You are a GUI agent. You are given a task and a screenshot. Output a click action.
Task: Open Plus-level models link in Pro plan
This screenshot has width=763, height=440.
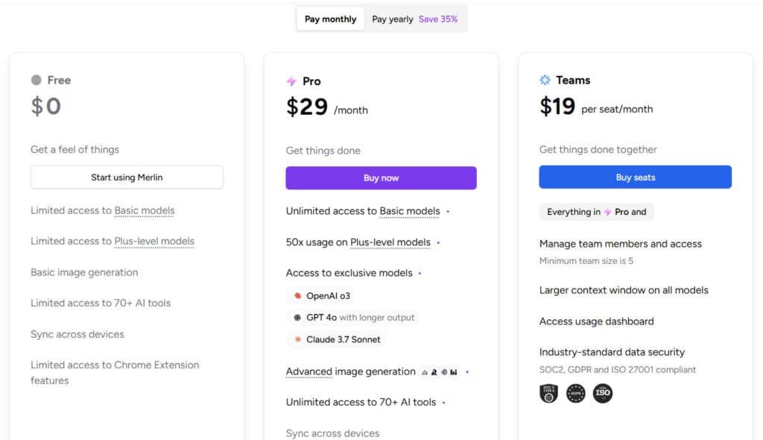click(390, 242)
